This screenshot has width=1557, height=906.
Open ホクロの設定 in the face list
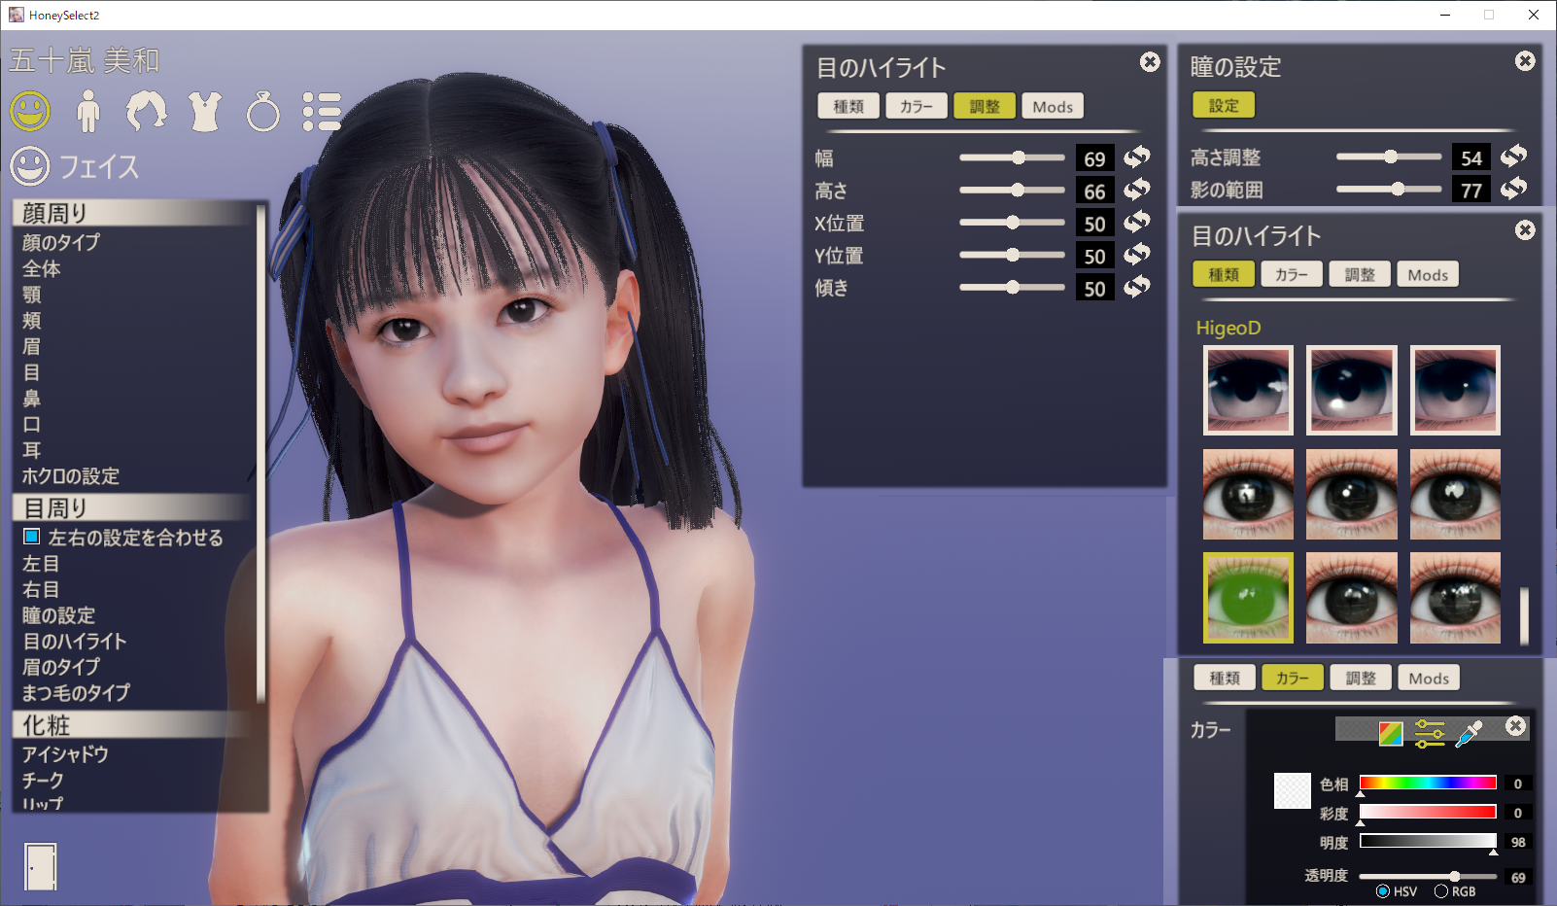(71, 476)
